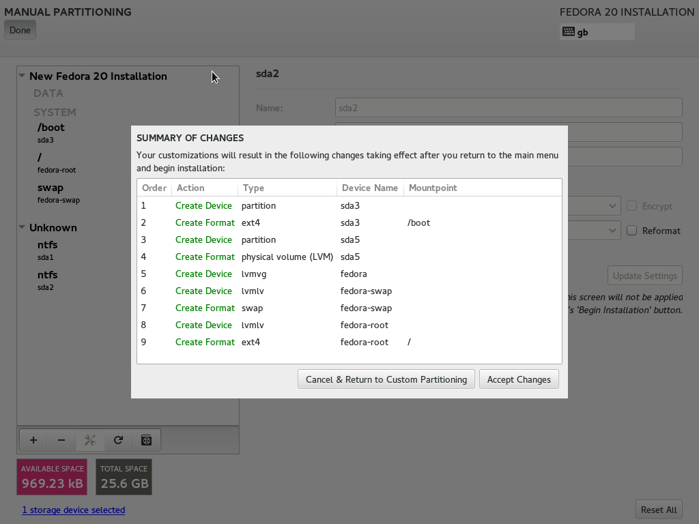The image size is (699, 524).
Task: Click the Name field showing sda2
Action: [509, 108]
